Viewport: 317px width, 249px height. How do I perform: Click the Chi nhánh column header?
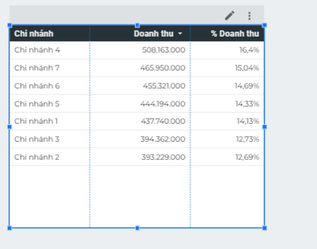coord(34,34)
